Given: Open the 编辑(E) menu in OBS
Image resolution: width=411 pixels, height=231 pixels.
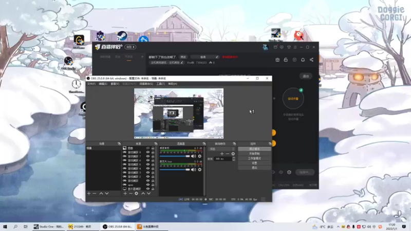Looking at the screenshot, I should coord(103,84).
